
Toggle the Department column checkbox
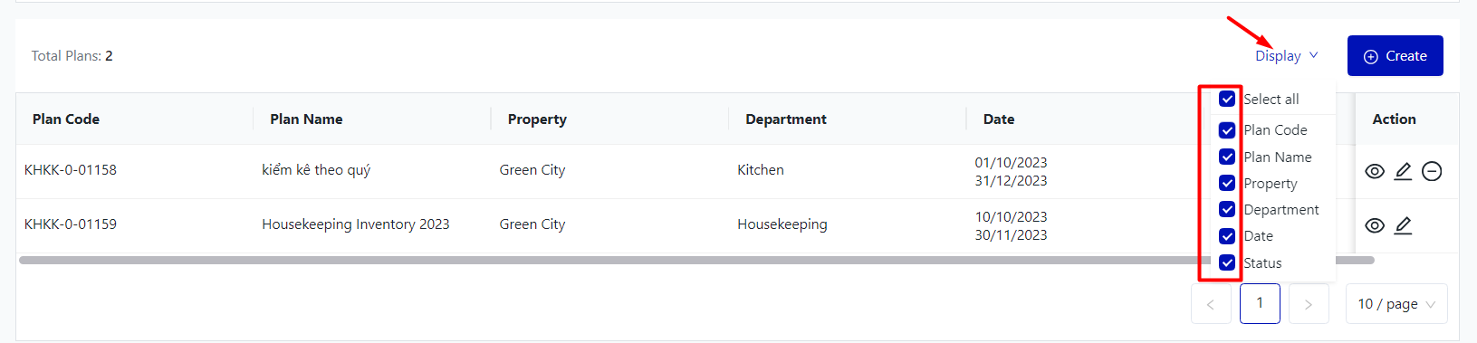coord(1227,209)
